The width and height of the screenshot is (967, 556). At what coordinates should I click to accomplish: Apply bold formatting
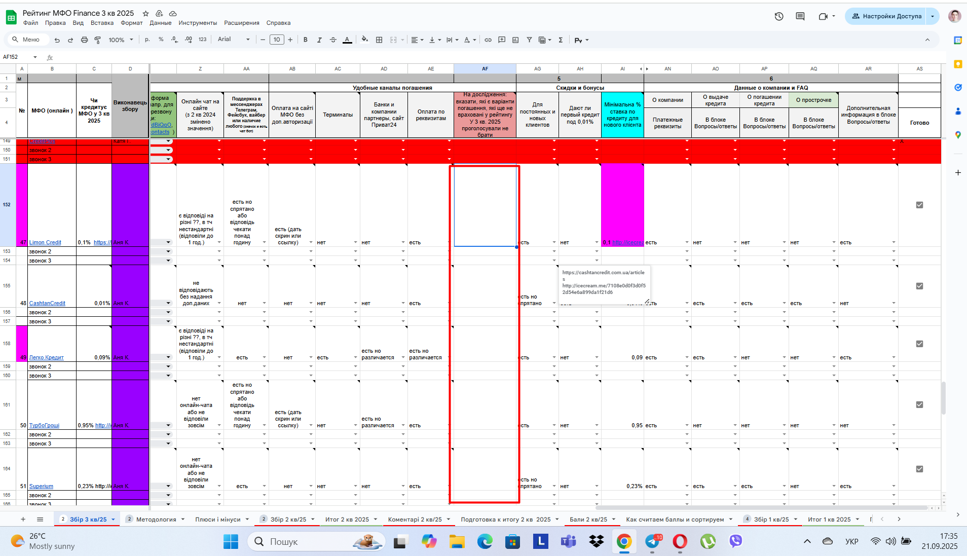point(305,40)
